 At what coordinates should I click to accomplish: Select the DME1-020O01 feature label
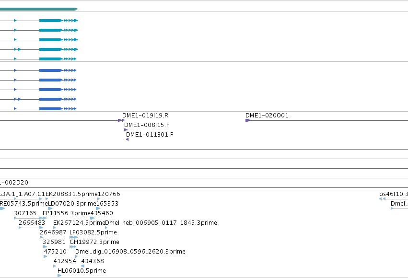267,116
